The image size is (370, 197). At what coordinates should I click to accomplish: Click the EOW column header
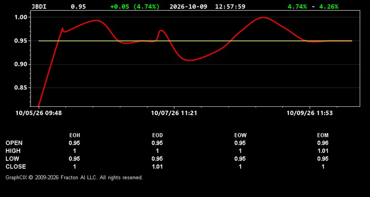(240, 135)
